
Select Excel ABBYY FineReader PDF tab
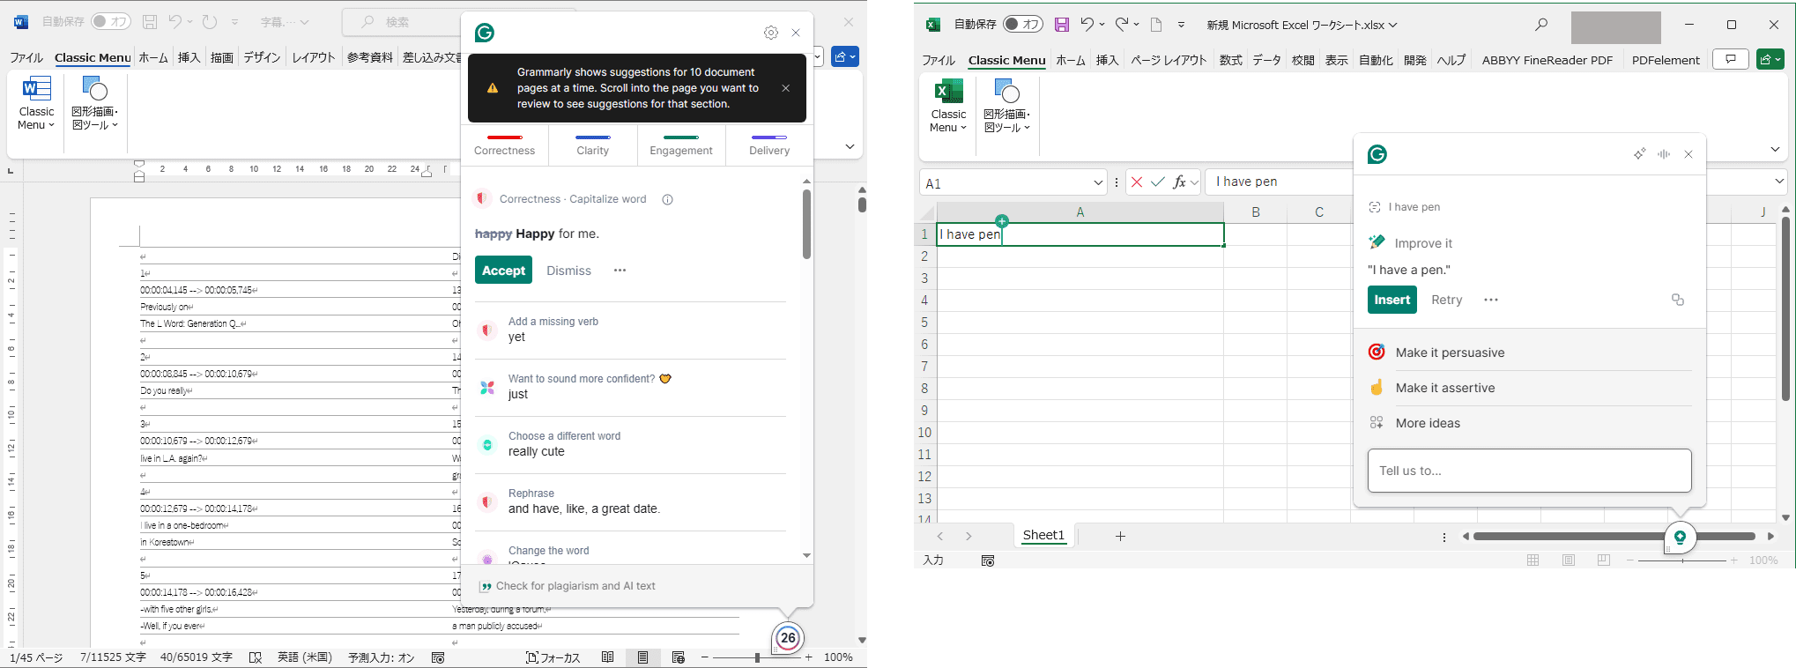[x=1547, y=60]
